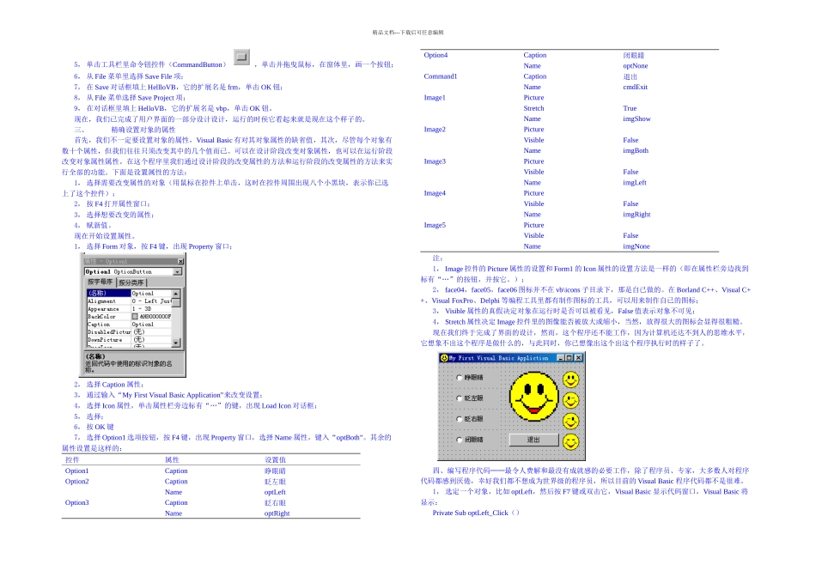Click 'imgNone' in the right table

(x=636, y=246)
